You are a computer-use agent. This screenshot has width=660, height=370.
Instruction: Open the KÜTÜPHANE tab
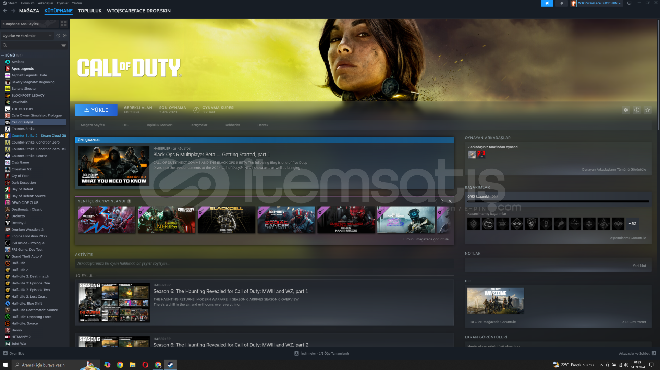pyautogui.click(x=58, y=11)
